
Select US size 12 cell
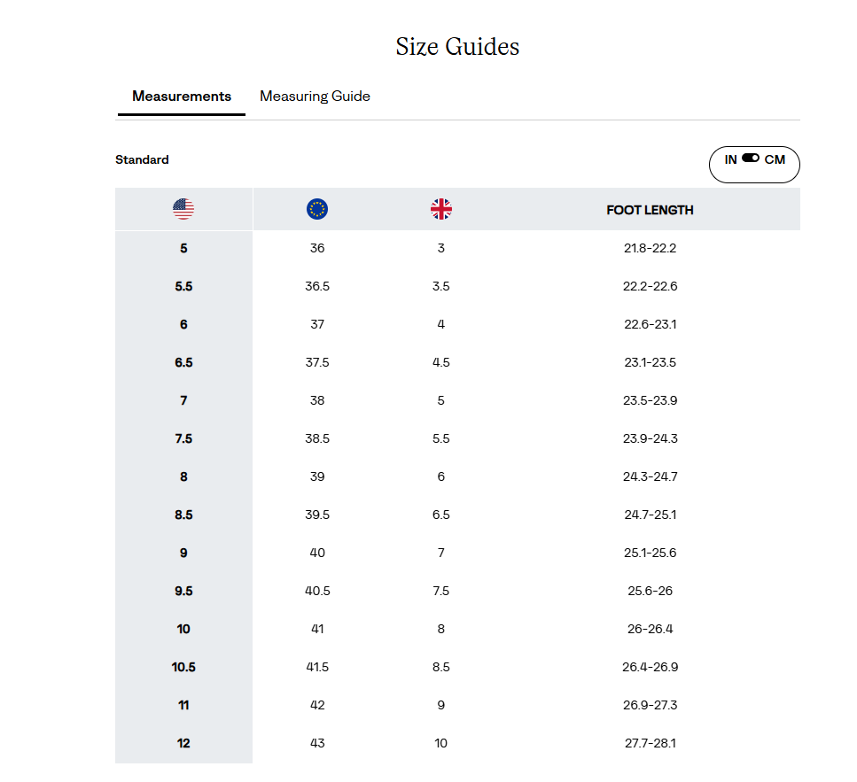[183, 743]
